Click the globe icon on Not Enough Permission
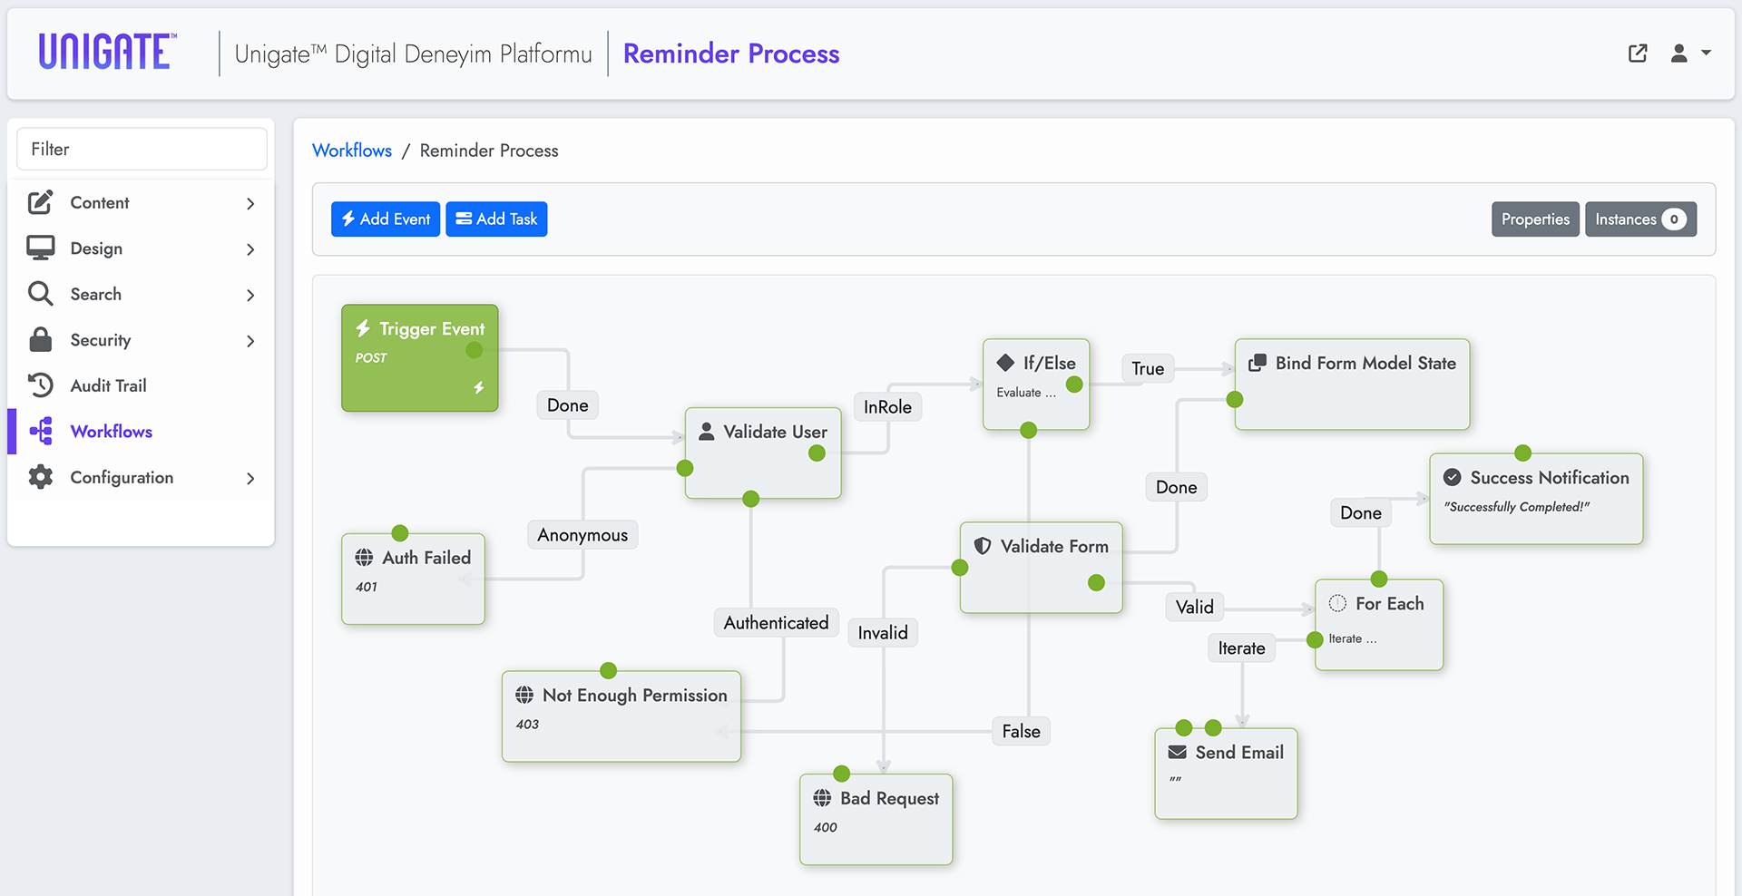The width and height of the screenshot is (1742, 896). tap(524, 695)
